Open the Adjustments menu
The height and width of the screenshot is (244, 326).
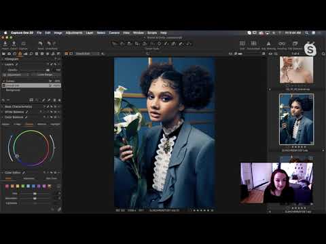74,33
